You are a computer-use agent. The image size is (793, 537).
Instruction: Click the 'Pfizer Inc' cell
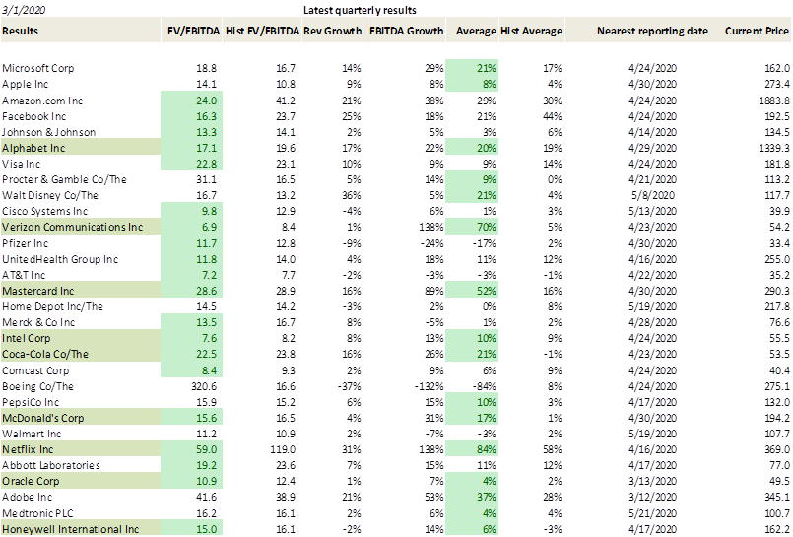pyautogui.click(x=26, y=243)
